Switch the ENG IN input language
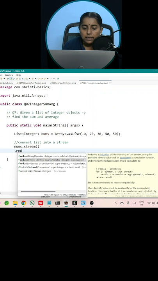The height and width of the screenshot is (281, 158). [142, 203]
